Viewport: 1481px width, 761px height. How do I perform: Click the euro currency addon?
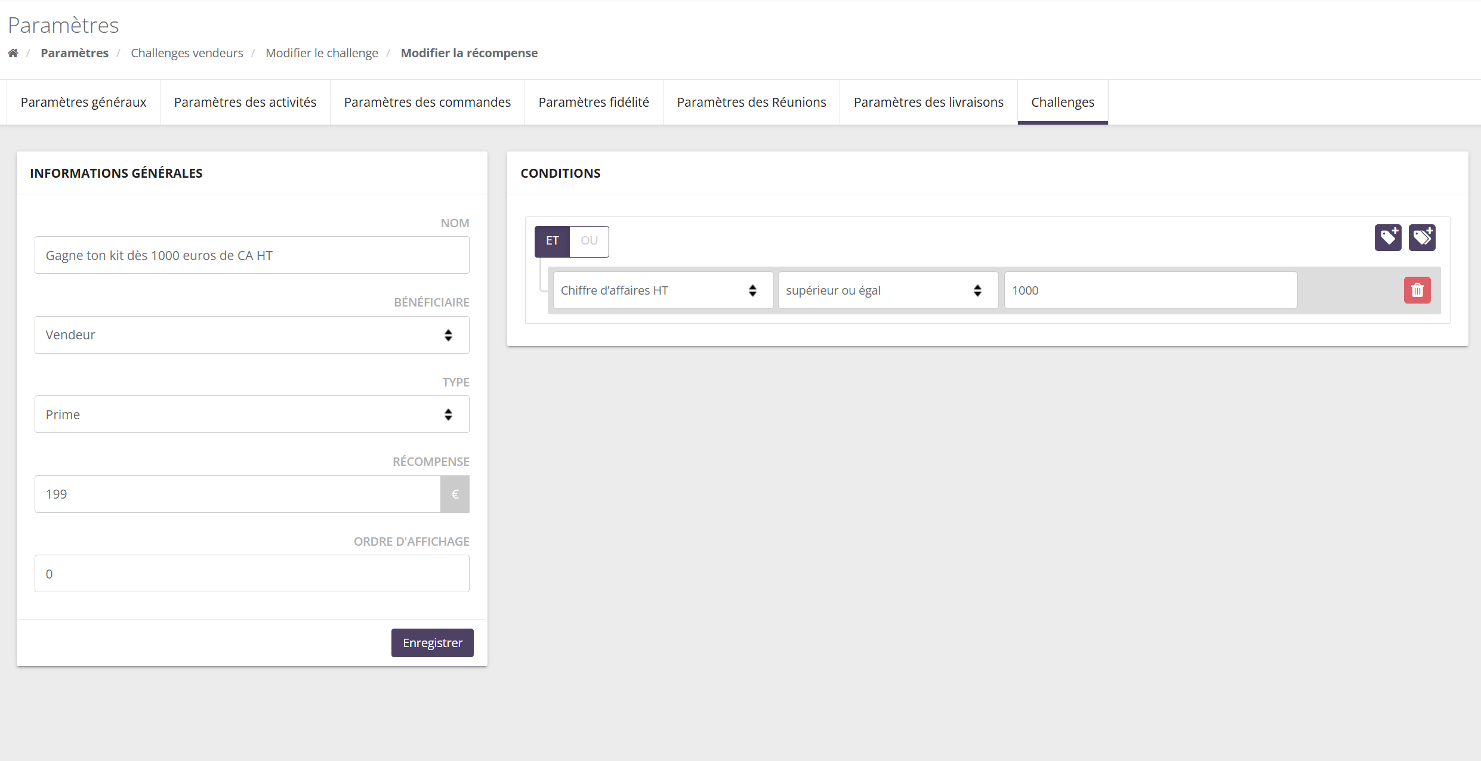tap(455, 494)
